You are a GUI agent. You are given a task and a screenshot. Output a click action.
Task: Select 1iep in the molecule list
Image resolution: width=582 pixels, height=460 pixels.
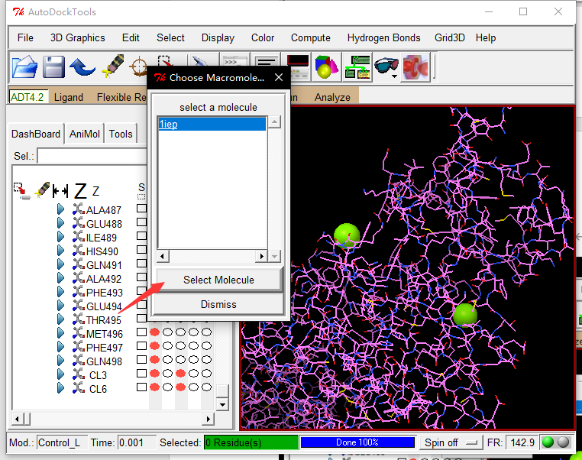tap(212, 124)
